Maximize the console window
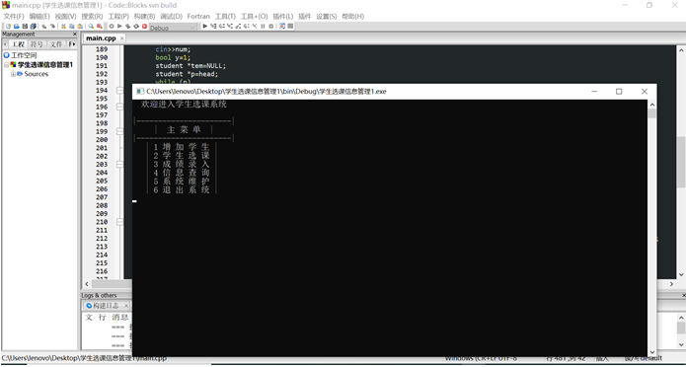Image resolution: width=686 pixels, height=367 pixels. pyautogui.click(x=619, y=92)
